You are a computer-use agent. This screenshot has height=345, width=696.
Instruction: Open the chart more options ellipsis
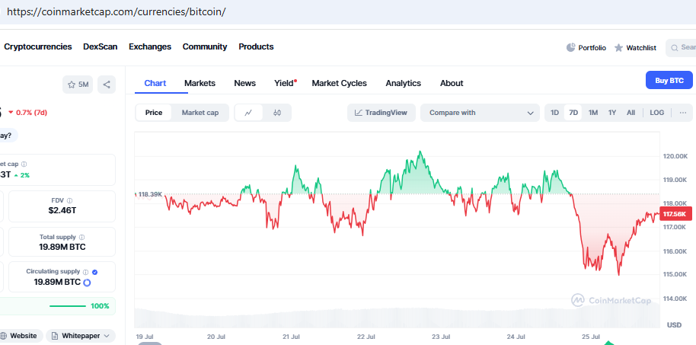coord(683,113)
